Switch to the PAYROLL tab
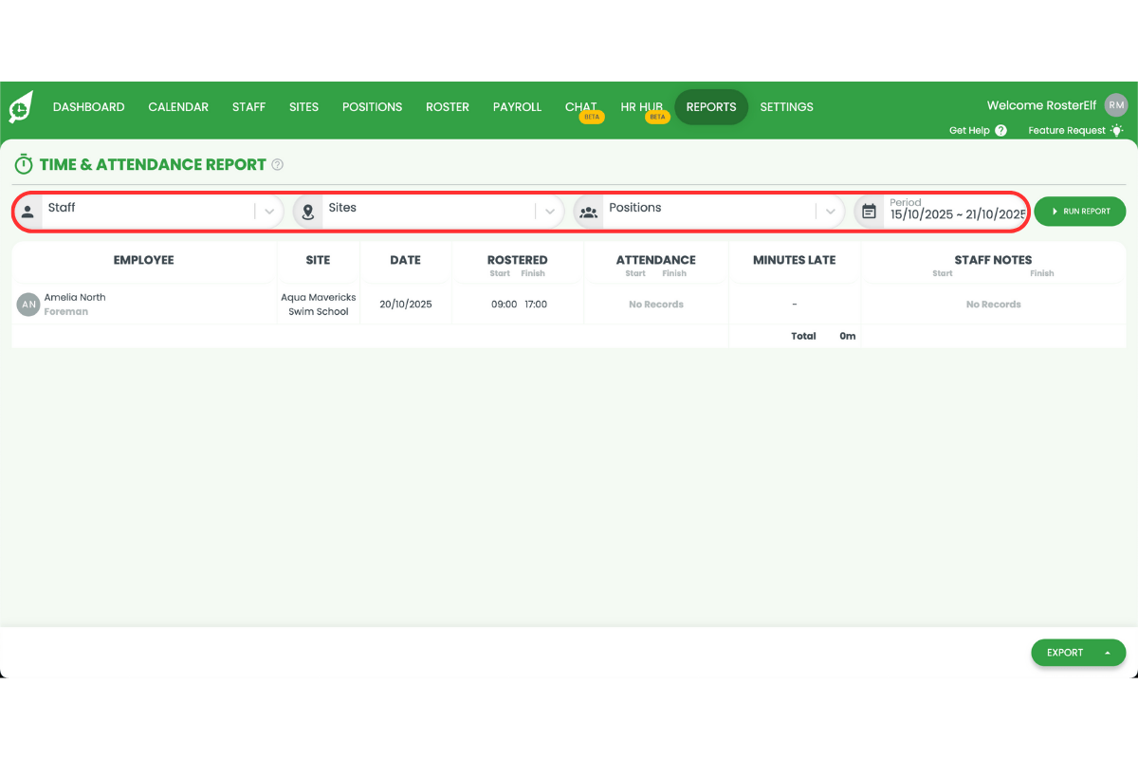 pyautogui.click(x=517, y=107)
